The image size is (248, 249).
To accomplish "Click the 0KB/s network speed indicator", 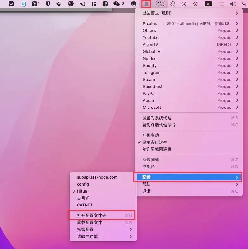I will click(160, 4).
